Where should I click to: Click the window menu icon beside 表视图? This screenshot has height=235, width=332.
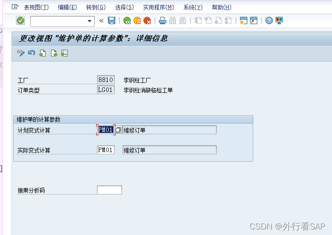coord(15,7)
